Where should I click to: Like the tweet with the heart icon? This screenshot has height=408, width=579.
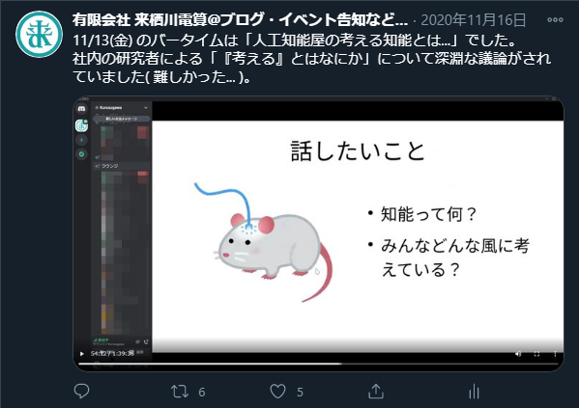(277, 392)
